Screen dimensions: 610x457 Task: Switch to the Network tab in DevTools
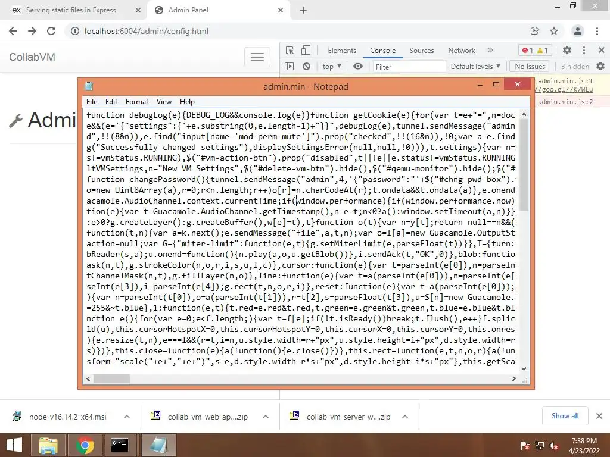click(x=462, y=51)
